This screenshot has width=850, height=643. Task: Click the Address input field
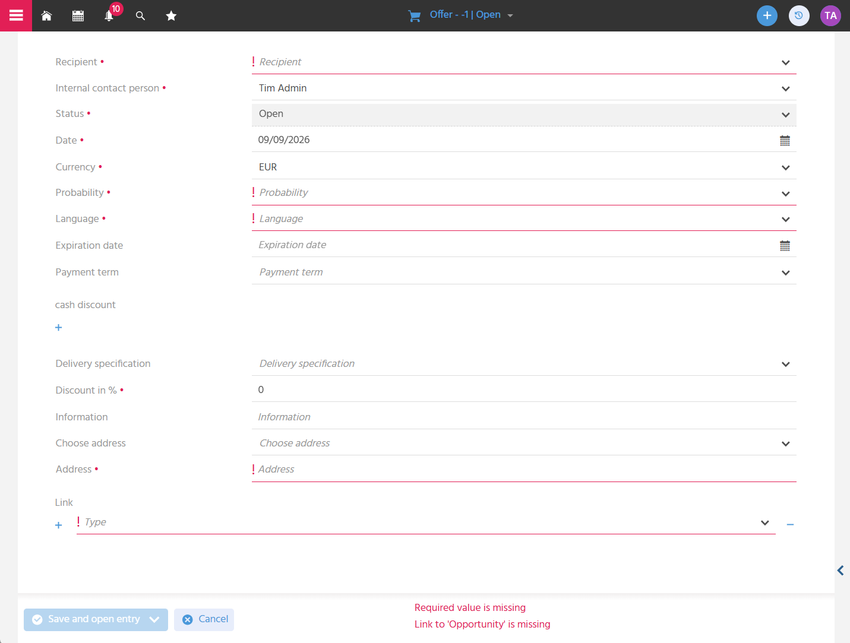524,470
